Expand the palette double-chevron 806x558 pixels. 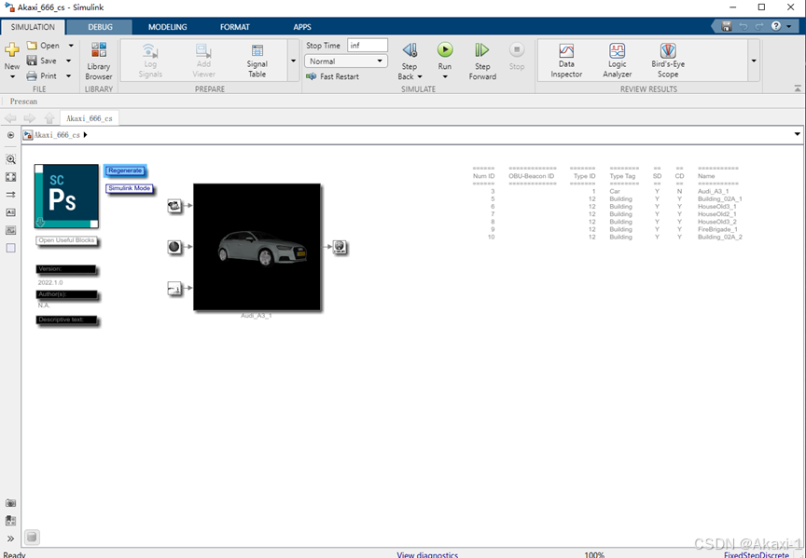click(x=10, y=538)
